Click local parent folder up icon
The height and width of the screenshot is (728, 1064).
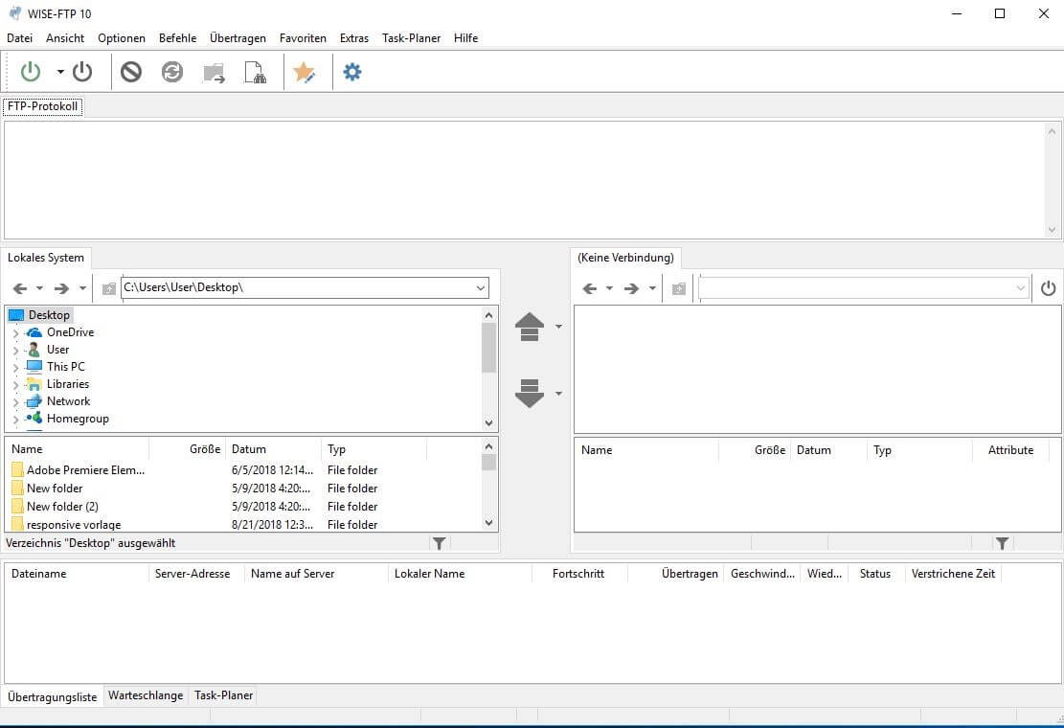tap(108, 289)
